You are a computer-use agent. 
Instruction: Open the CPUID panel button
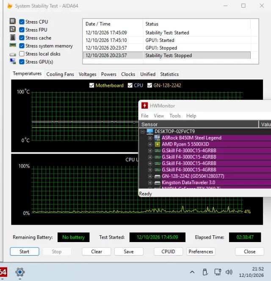tap(168, 252)
